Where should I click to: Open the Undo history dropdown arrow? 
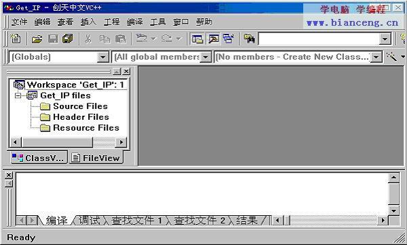tap(153, 39)
